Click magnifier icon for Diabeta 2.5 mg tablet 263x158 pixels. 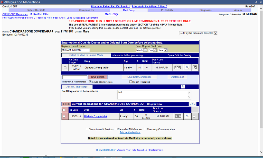(187, 67)
